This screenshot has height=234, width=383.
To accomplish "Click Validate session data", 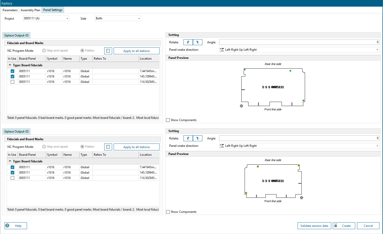I will click(314, 226).
